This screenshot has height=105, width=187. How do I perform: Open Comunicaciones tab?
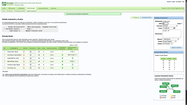(x=43, y=8)
